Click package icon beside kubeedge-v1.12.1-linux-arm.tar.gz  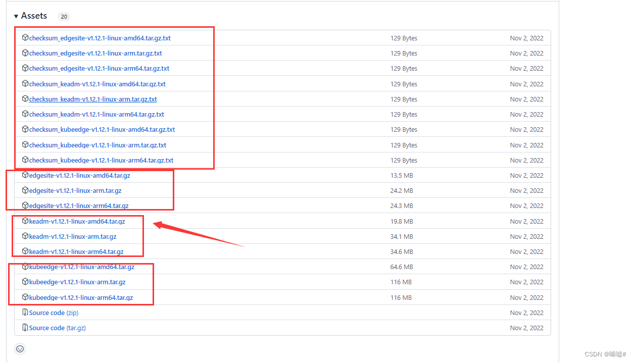[25, 282]
